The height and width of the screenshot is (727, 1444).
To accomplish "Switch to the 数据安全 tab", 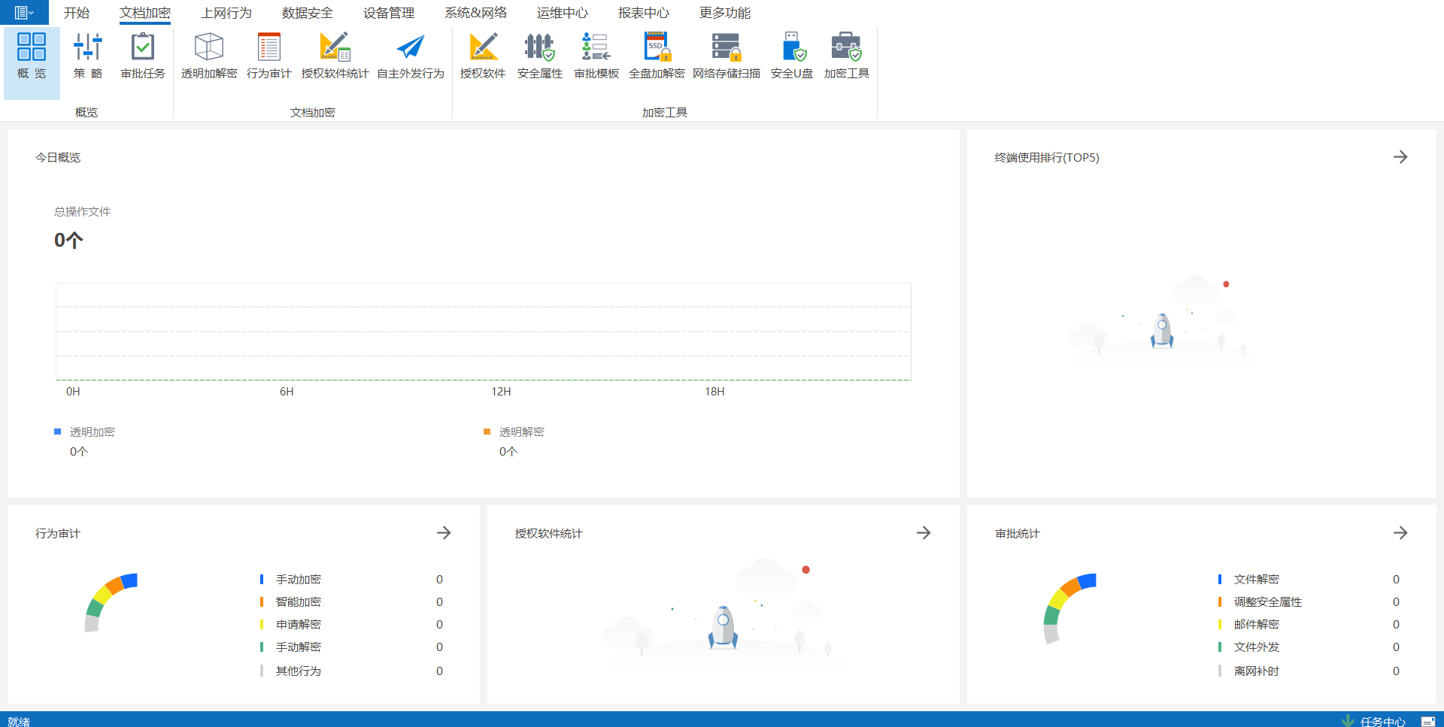I will [307, 13].
